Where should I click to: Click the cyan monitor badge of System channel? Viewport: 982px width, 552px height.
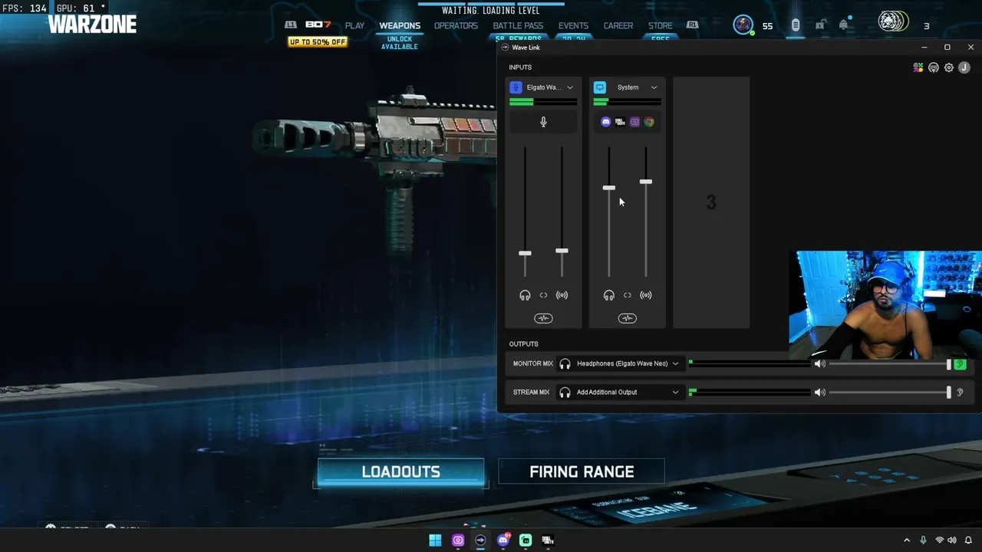(600, 87)
